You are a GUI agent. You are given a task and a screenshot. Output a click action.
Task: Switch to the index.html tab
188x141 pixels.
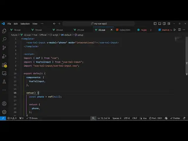point(125,30)
